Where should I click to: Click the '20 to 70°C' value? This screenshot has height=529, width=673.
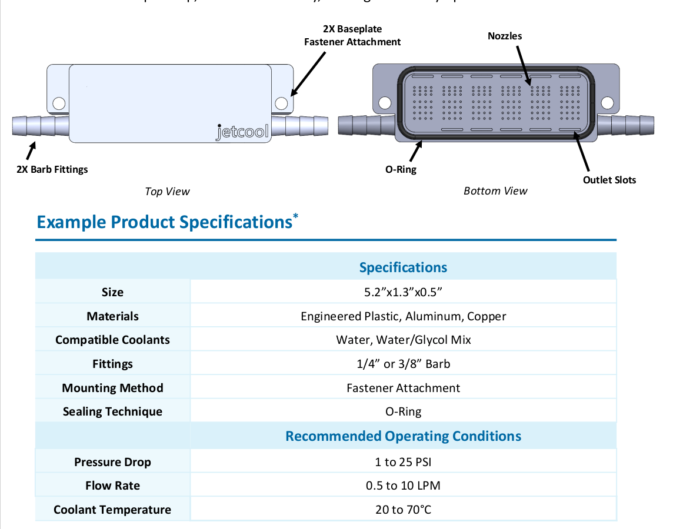coord(403,510)
